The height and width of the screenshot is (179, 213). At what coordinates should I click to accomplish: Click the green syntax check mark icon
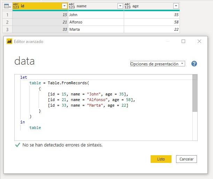17,145
